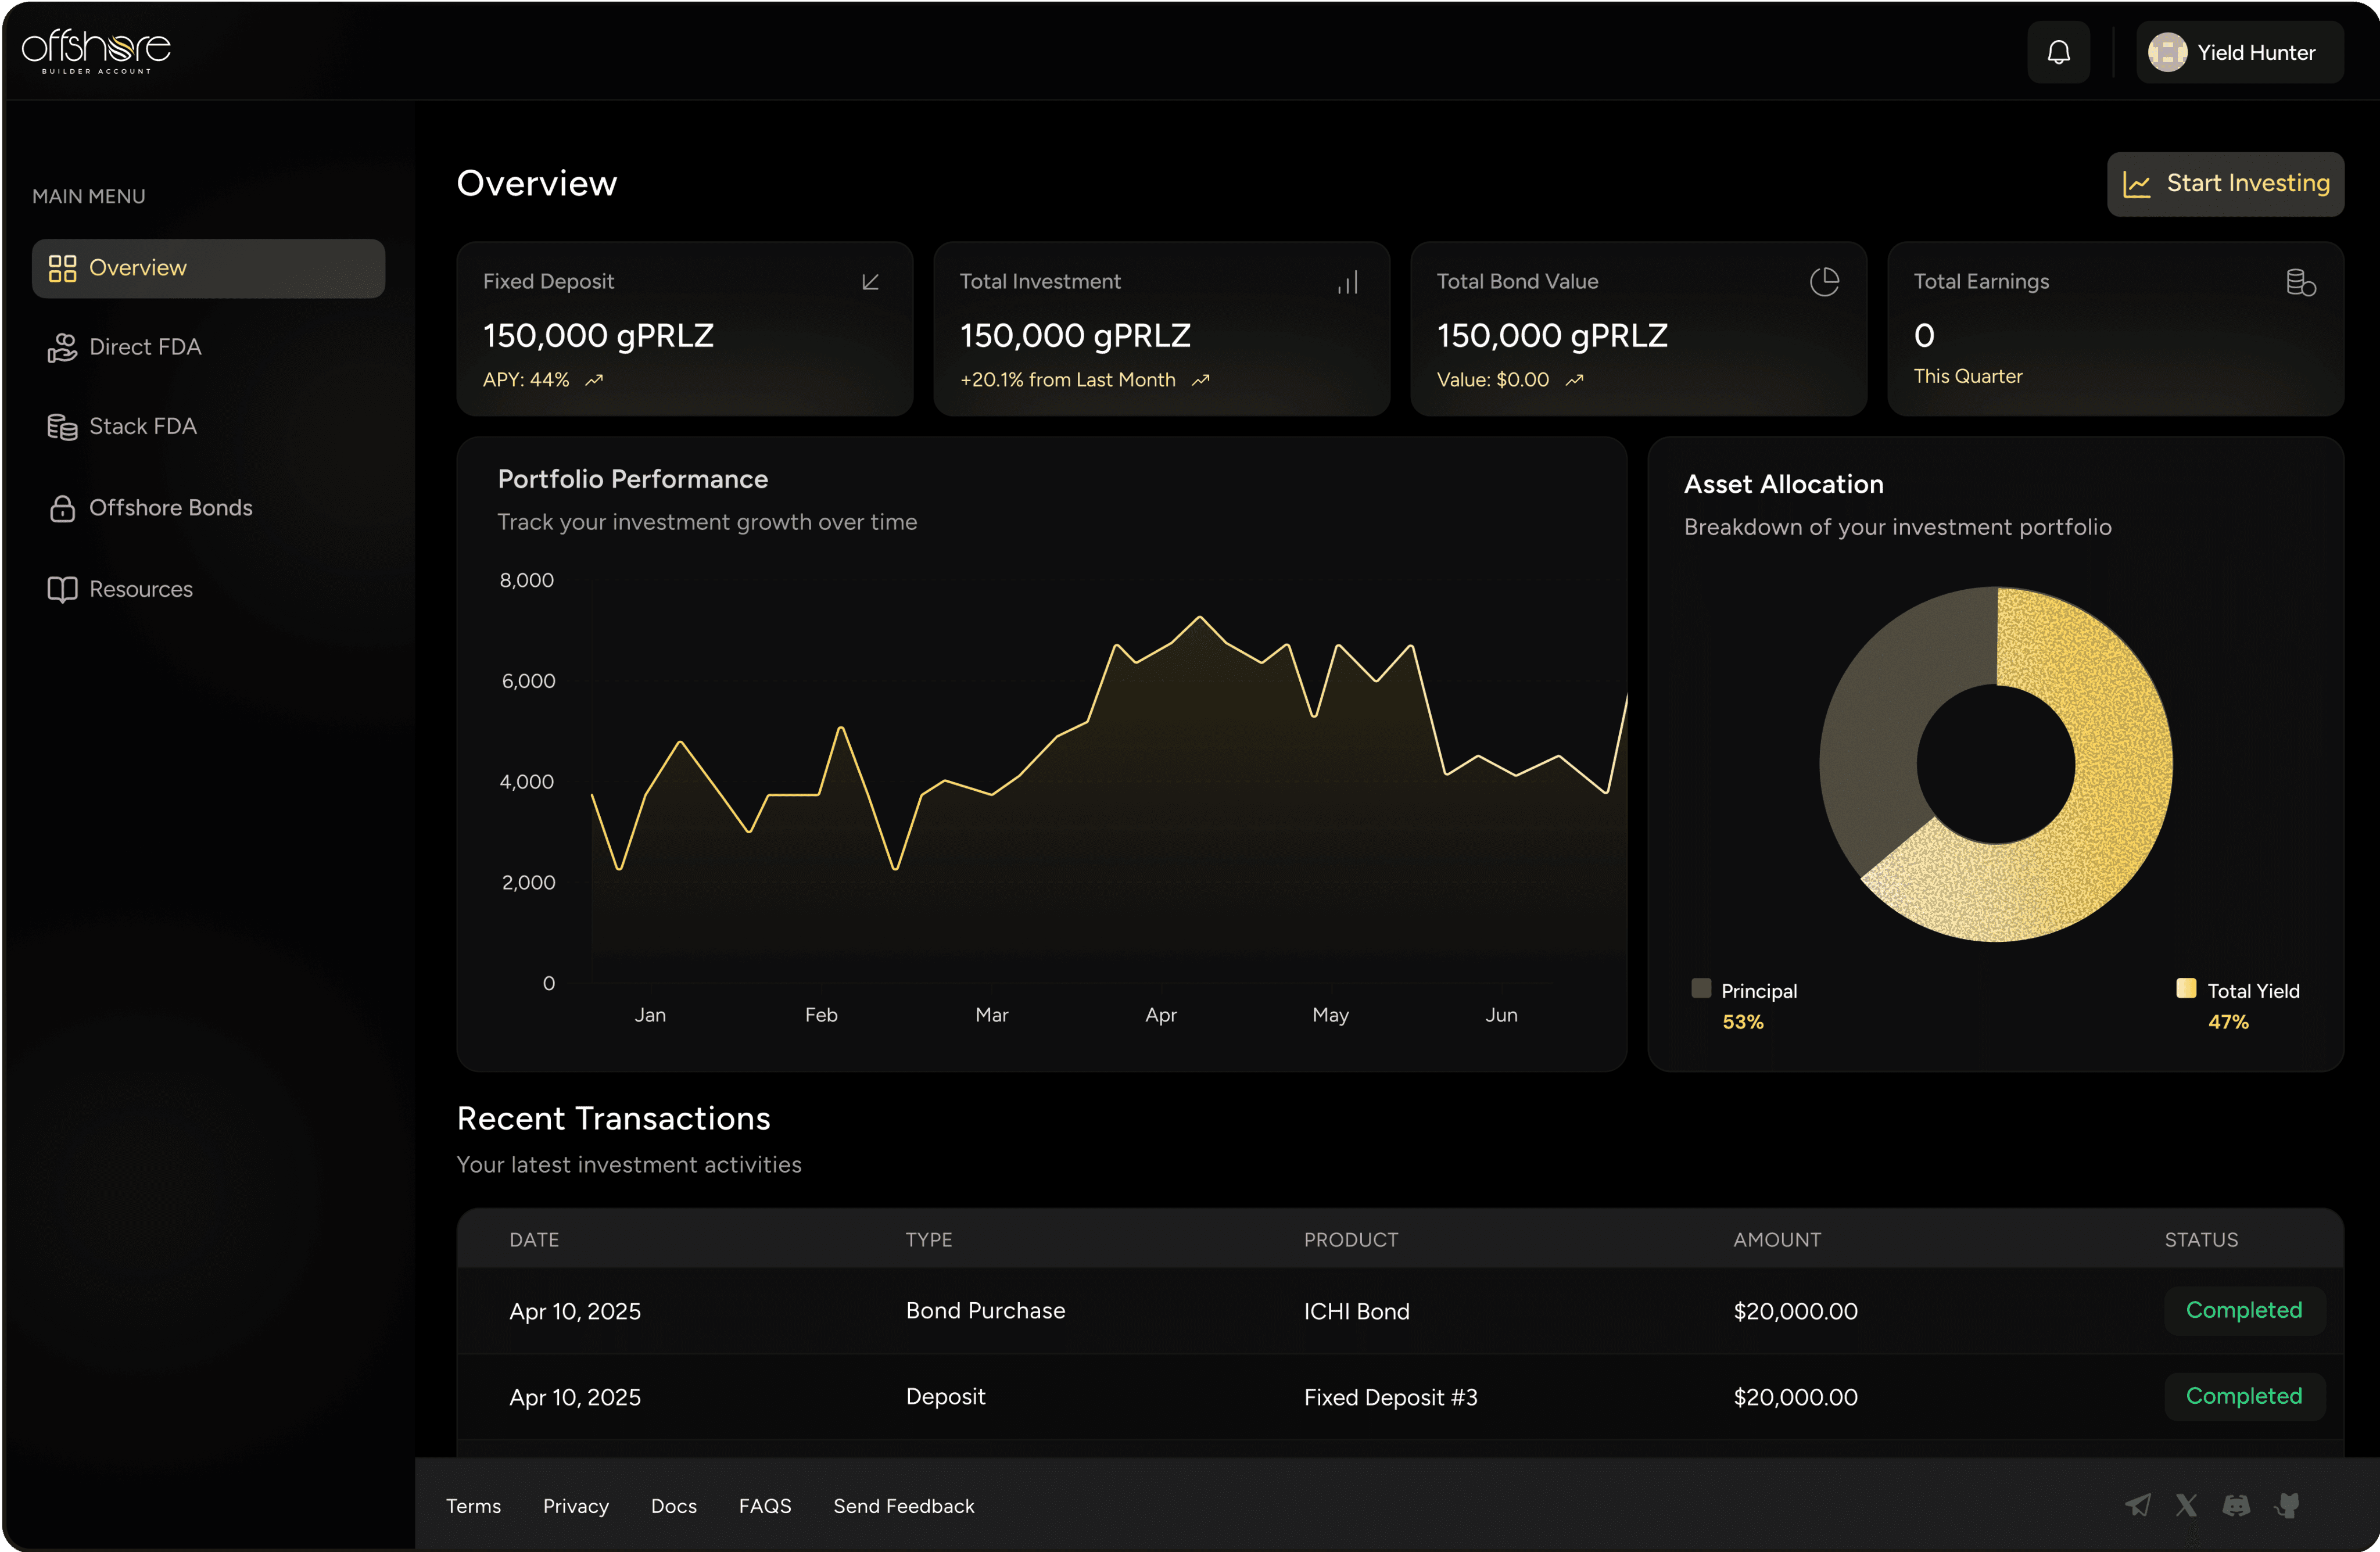This screenshot has width=2380, height=1552.
Task: Open the Discord icon in footer
Action: coord(2236,1505)
